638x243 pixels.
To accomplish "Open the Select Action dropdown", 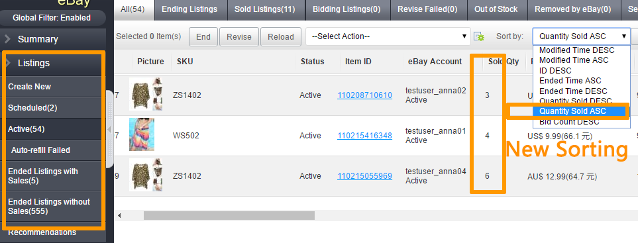I will 388,36.
